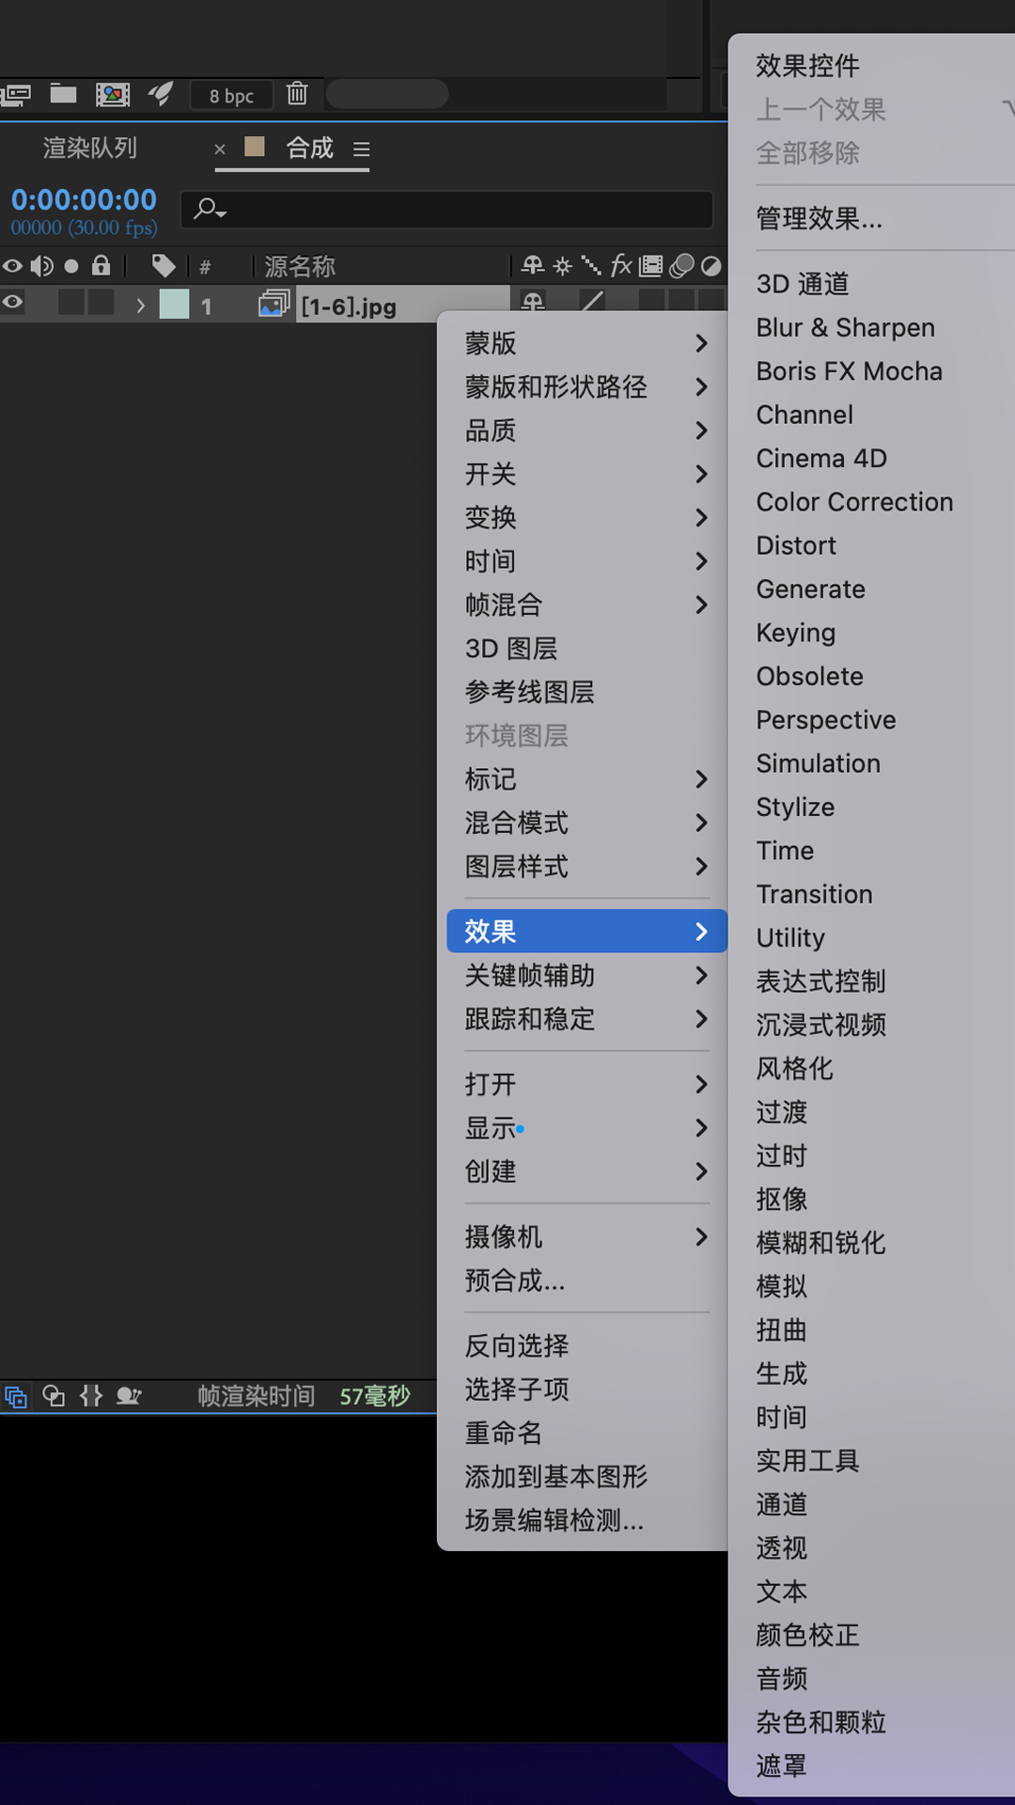The width and height of the screenshot is (1015, 1805).
Task: Click the video eye column header icon
Action: click(12, 266)
